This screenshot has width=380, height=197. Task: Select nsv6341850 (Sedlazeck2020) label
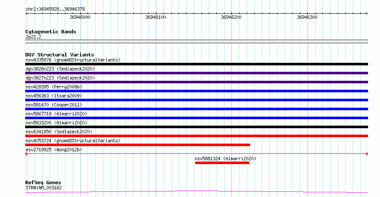point(59,132)
